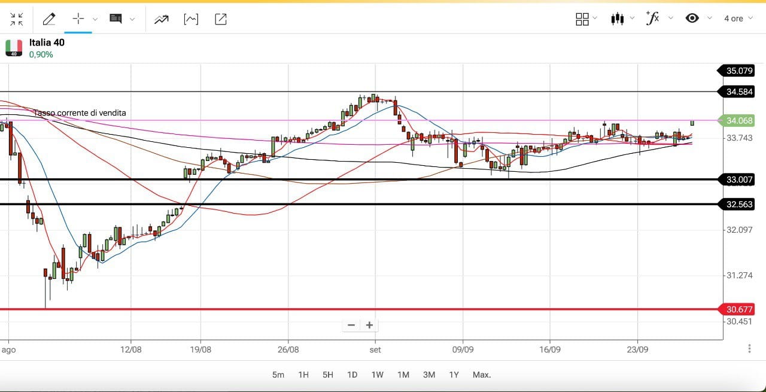
Task: Zoom in with the plus button
Action: [370, 325]
